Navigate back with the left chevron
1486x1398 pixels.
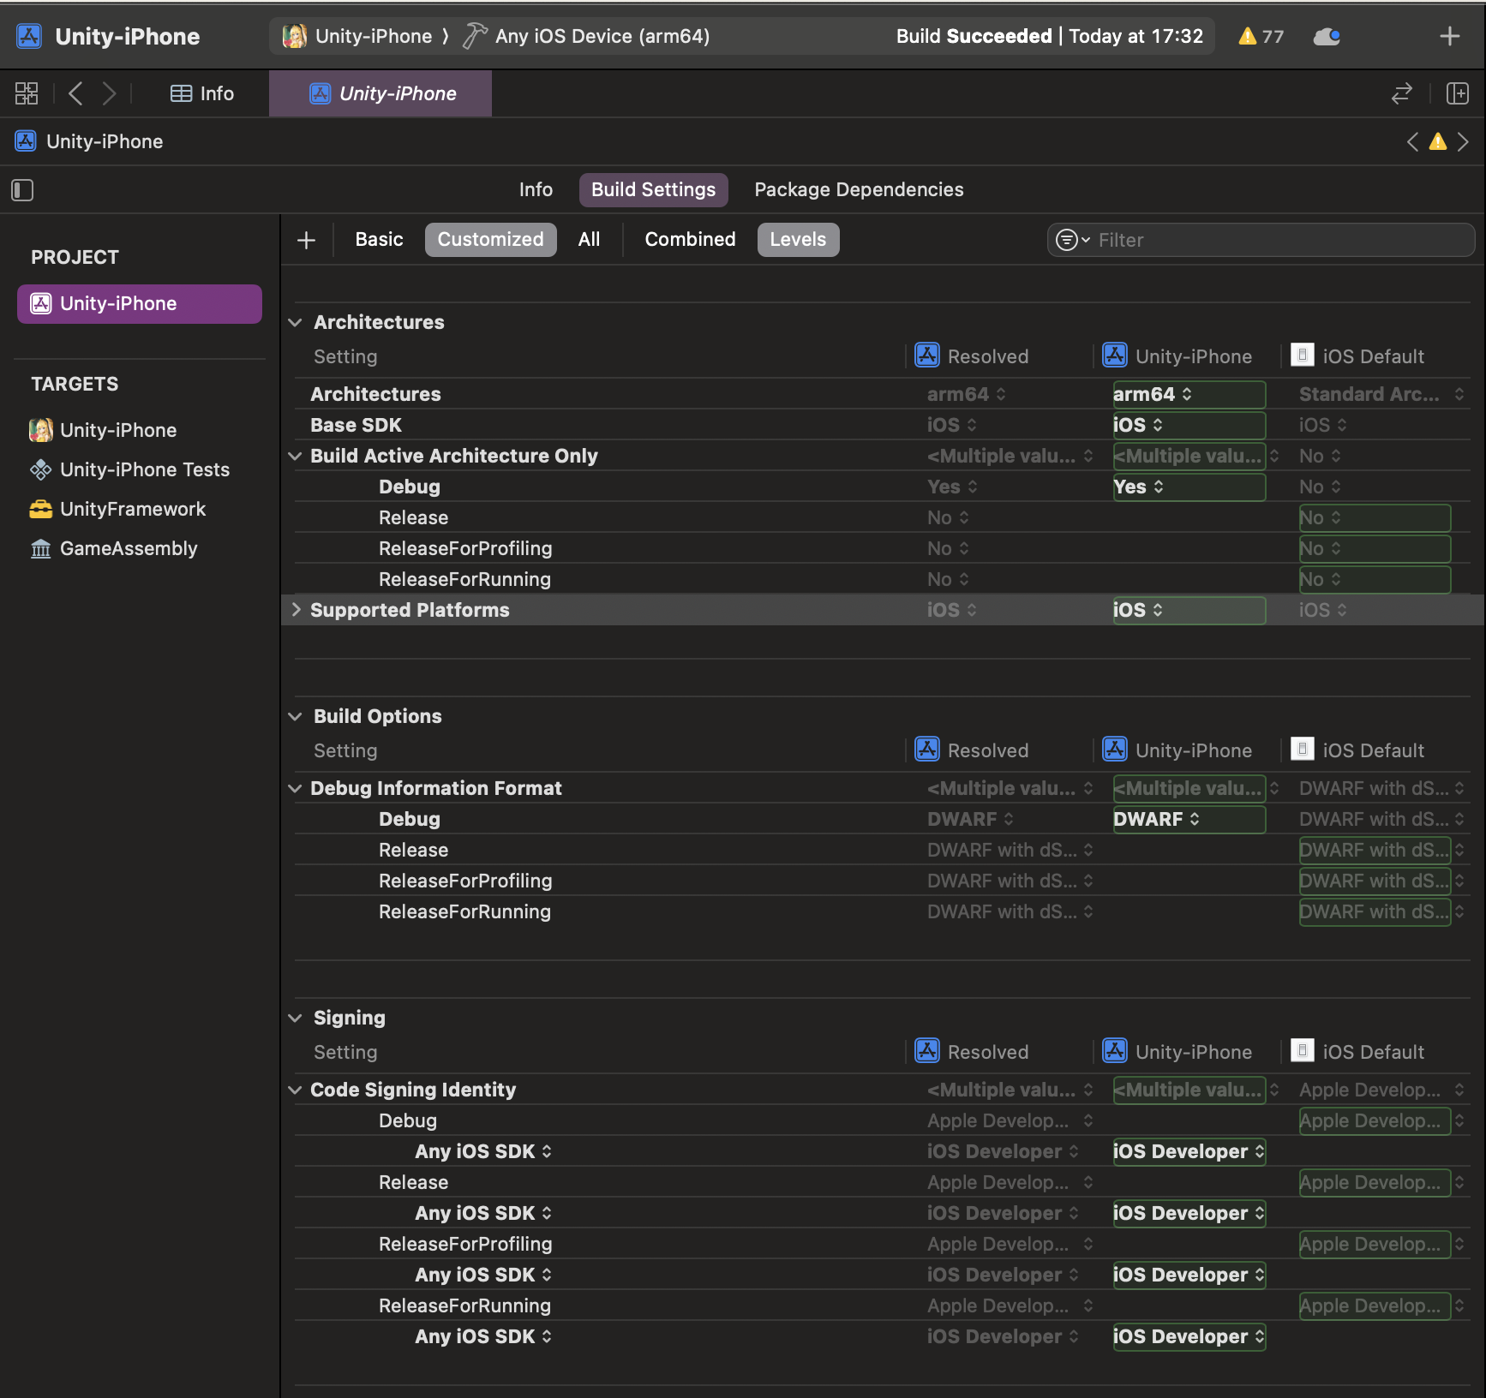(x=75, y=93)
